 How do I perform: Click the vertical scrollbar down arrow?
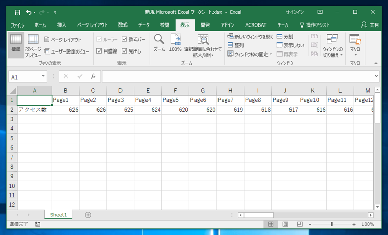[x=377, y=207]
